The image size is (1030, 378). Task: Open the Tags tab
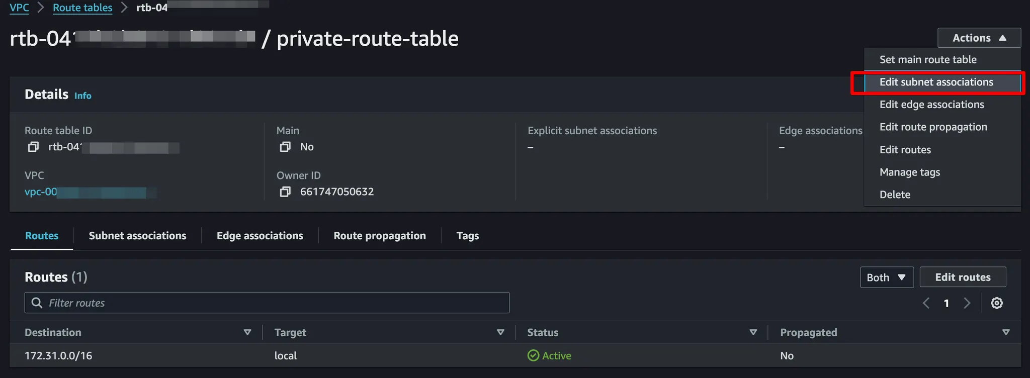coord(467,236)
